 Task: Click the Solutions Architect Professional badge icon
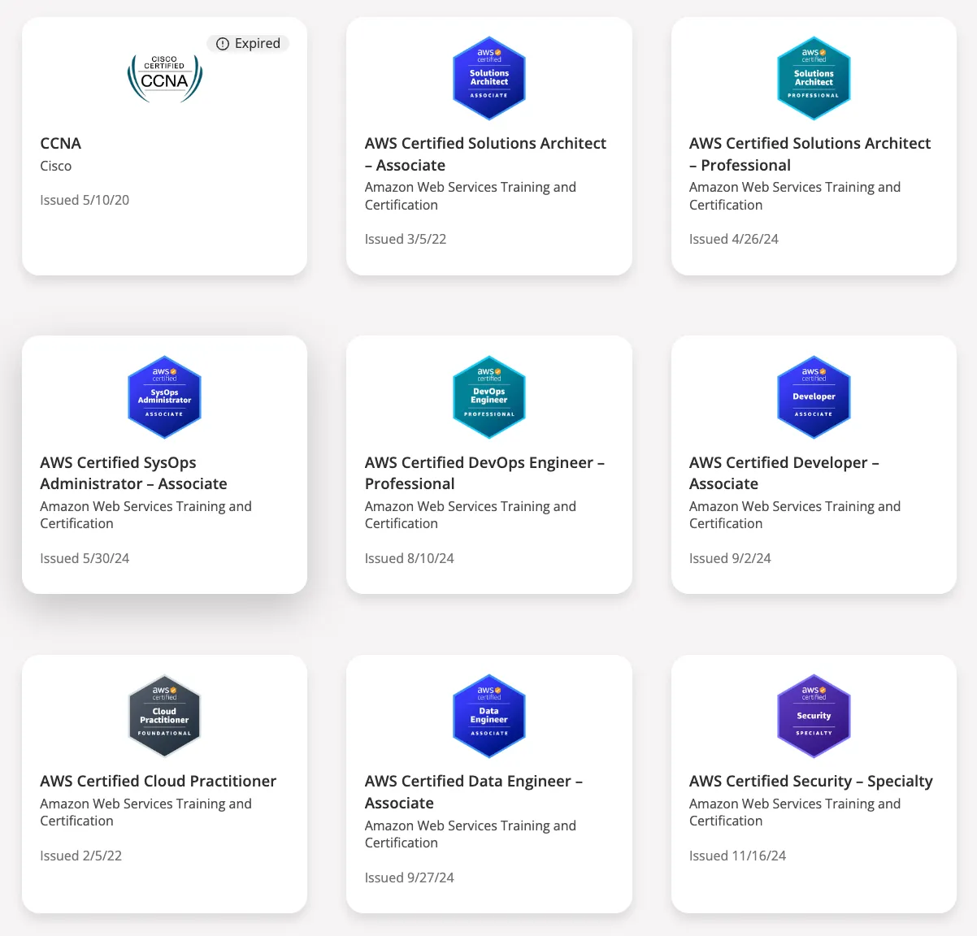[814, 78]
